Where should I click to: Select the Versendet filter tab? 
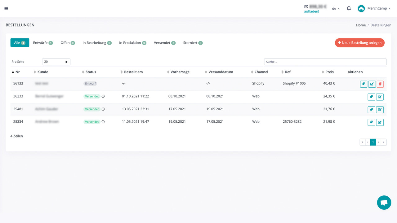click(x=164, y=42)
